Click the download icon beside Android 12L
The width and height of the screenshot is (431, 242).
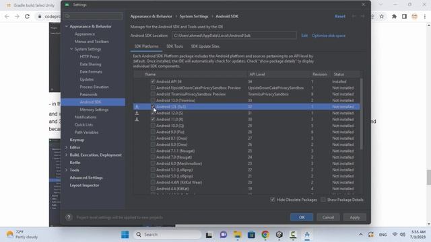tap(137, 107)
